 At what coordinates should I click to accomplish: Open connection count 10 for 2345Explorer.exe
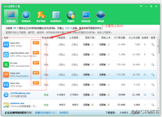click(145, 95)
